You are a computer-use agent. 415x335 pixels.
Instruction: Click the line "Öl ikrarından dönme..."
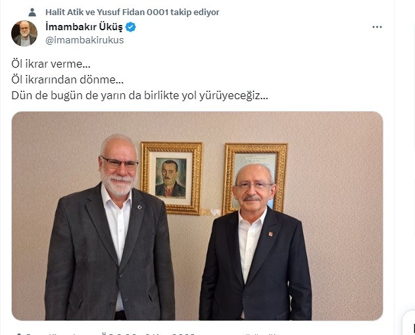(x=68, y=79)
